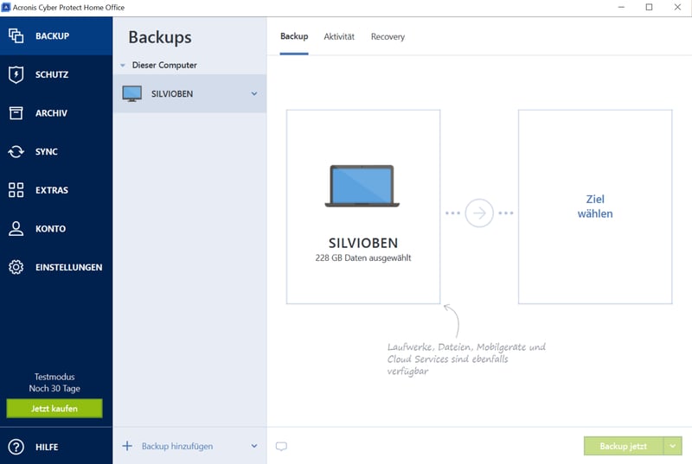Image resolution: width=692 pixels, height=464 pixels.
Task: Click the Backups heading
Action: [160, 37]
